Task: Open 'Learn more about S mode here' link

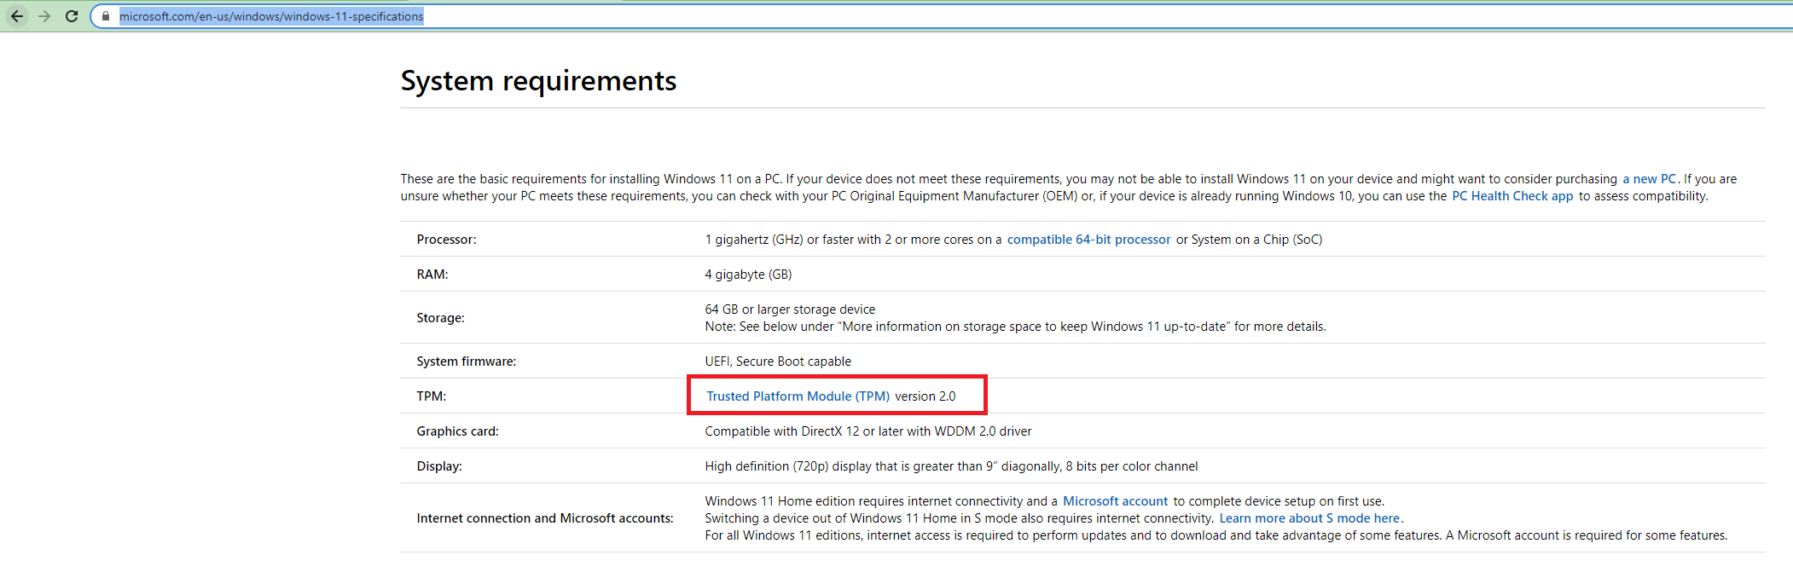Action: tap(1309, 518)
